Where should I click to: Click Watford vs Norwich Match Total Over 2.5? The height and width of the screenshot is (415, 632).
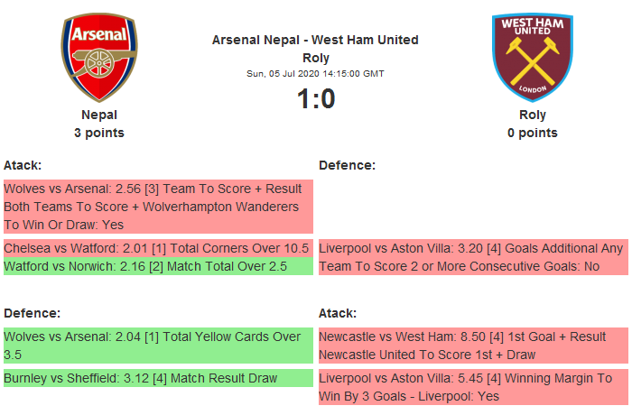pos(157,267)
